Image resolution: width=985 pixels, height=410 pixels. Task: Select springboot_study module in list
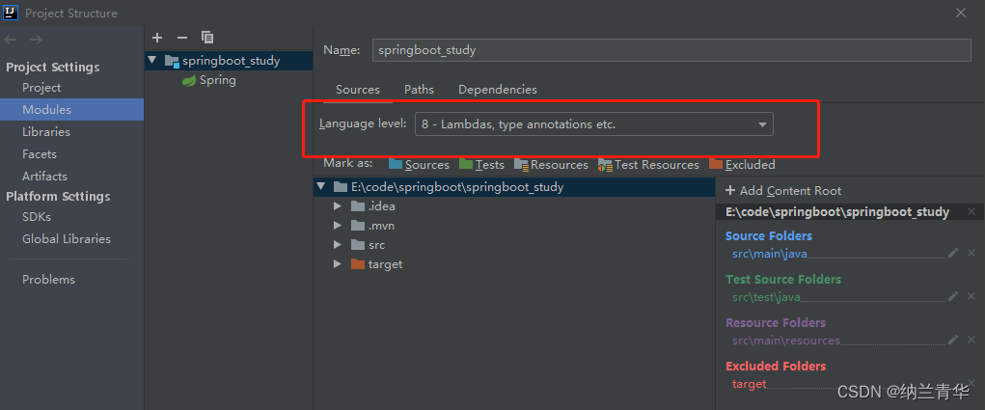pos(229,61)
